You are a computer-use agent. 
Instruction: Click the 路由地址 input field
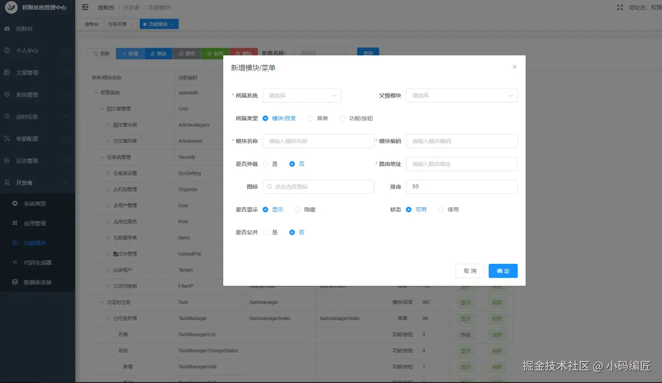pos(462,164)
